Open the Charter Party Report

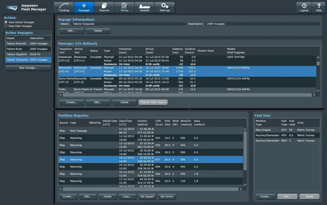[x=153, y=102]
